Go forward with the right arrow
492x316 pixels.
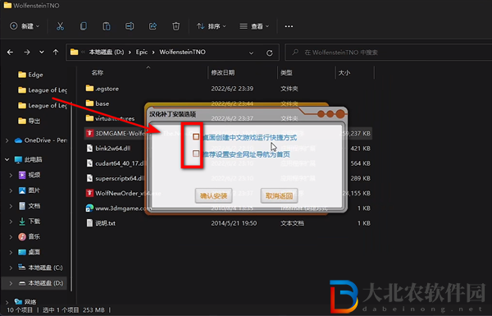27,53
